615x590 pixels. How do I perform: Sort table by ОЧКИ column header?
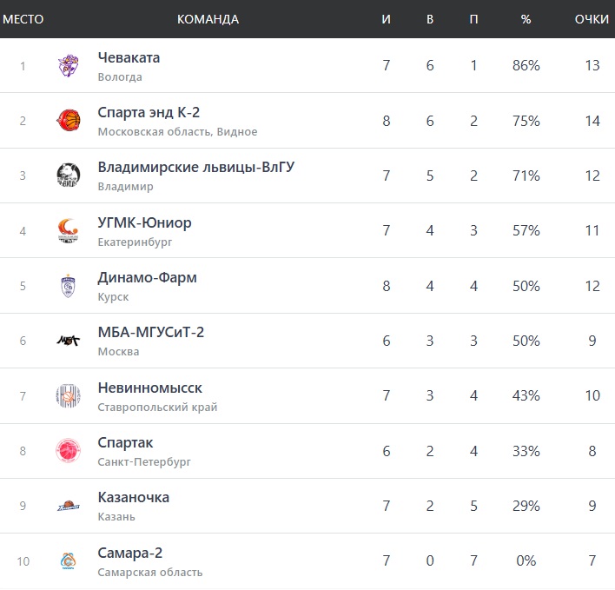point(592,19)
